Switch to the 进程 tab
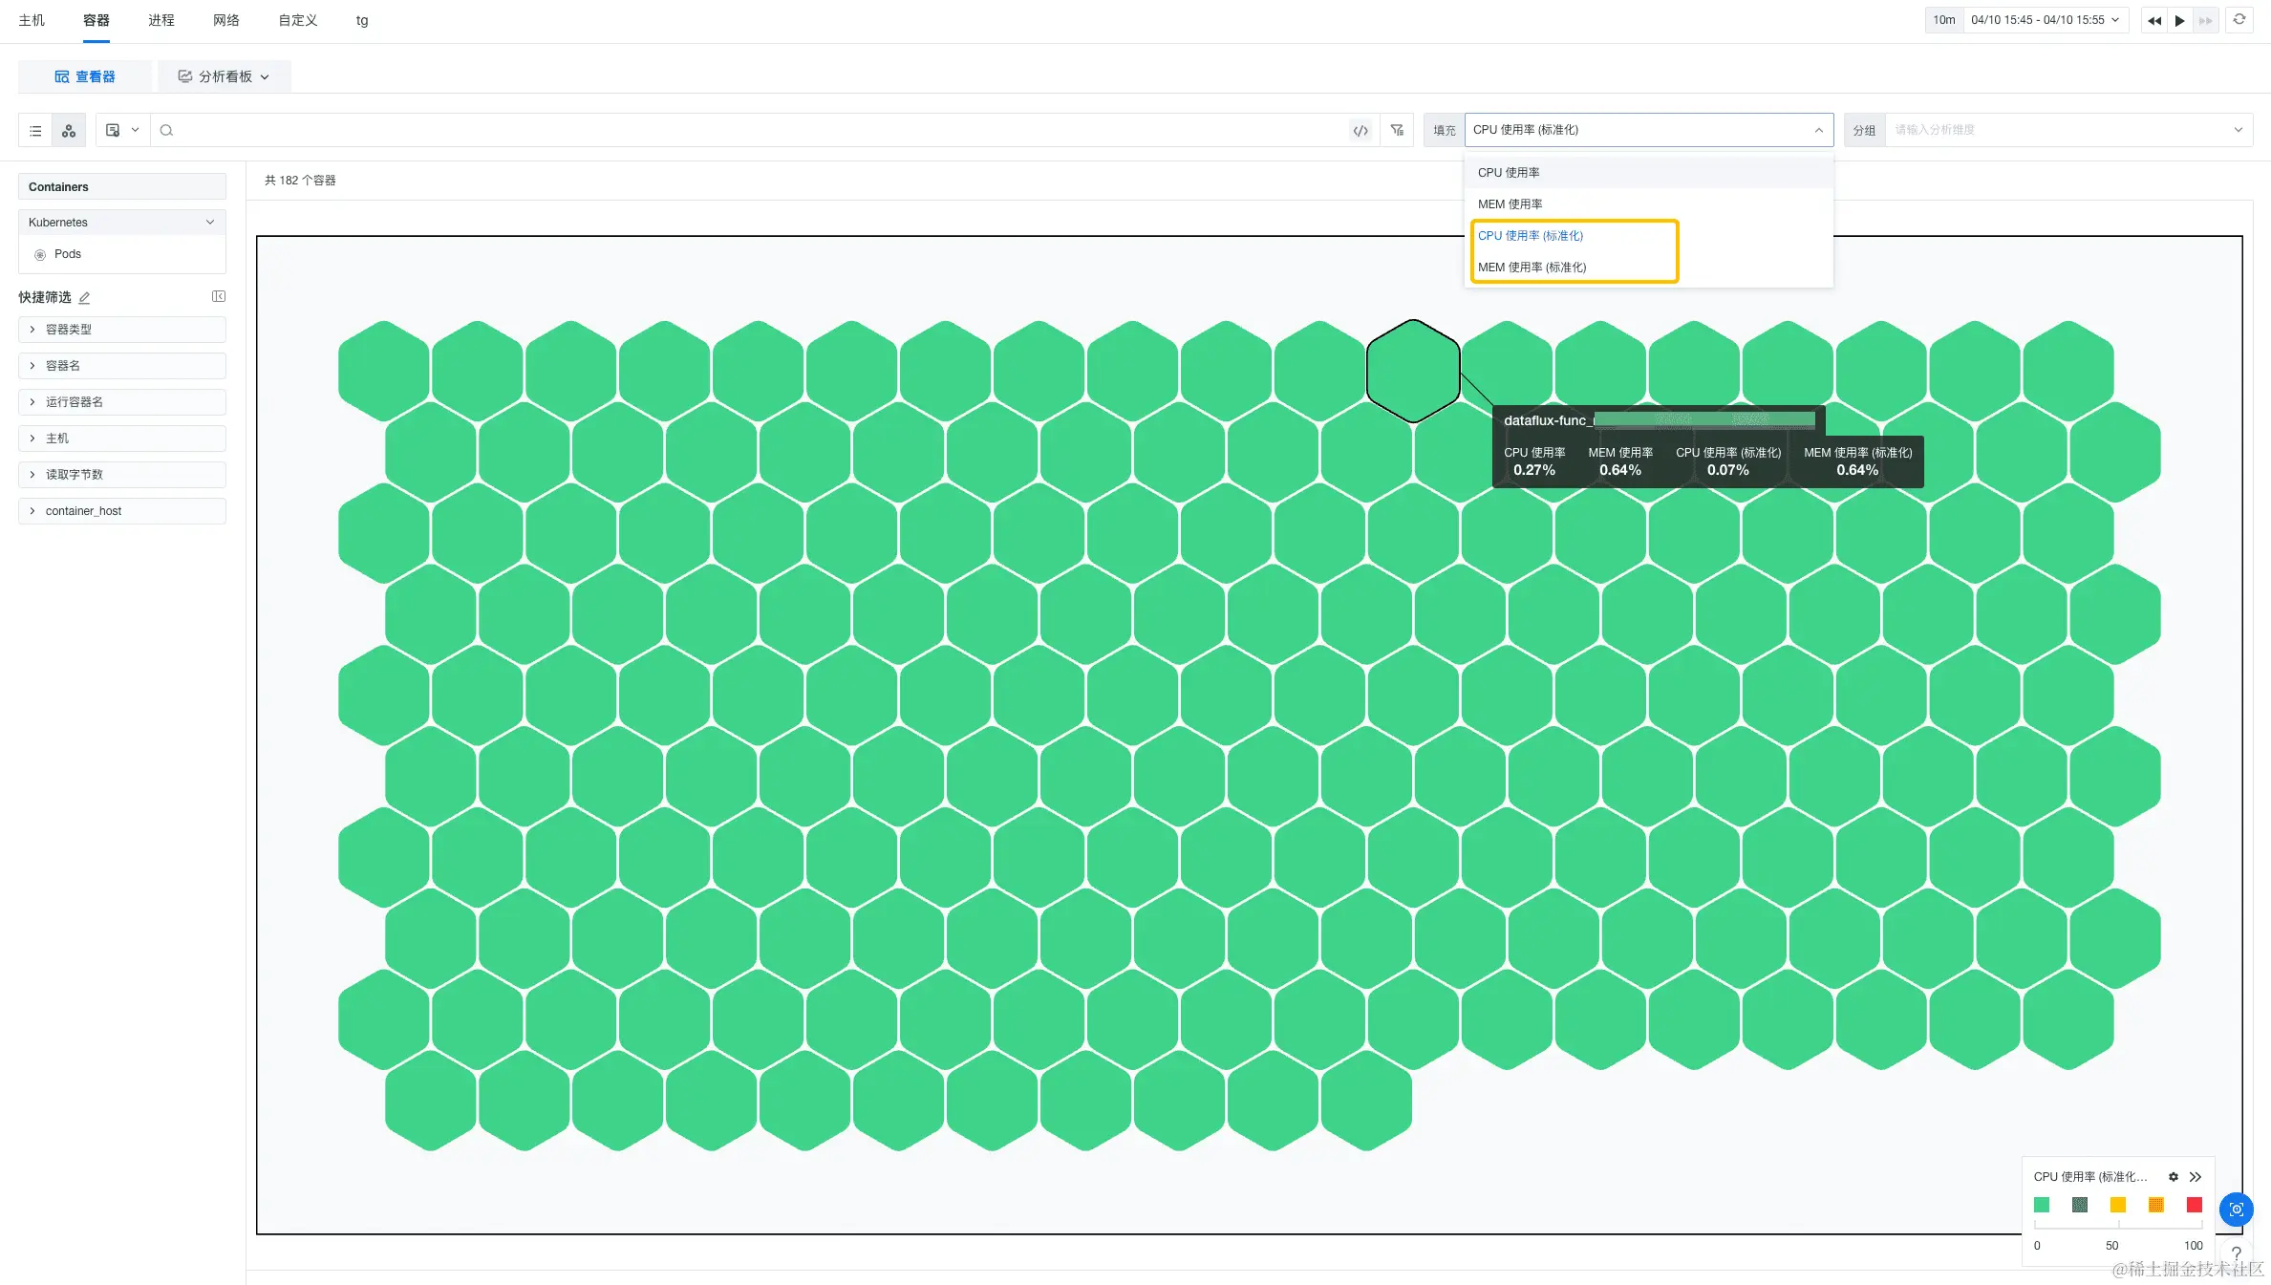 pos(161,20)
